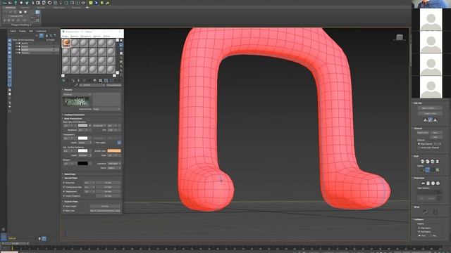Toggle Base Color checkbox in Generic Maps
451x253 pixels.
click(64, 211)
